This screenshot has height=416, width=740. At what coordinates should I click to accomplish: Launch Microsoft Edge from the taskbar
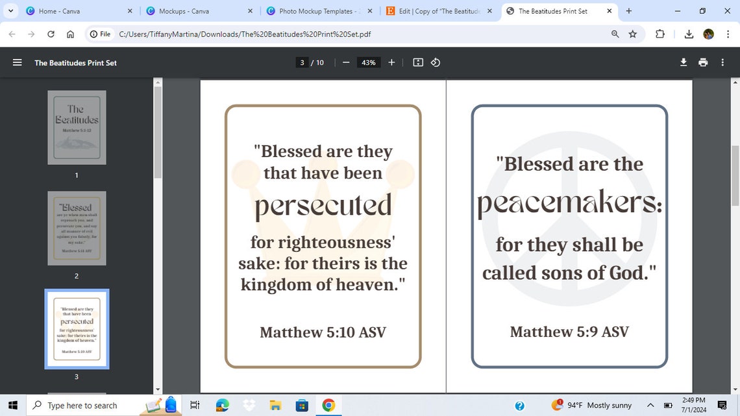coord(223,405)
